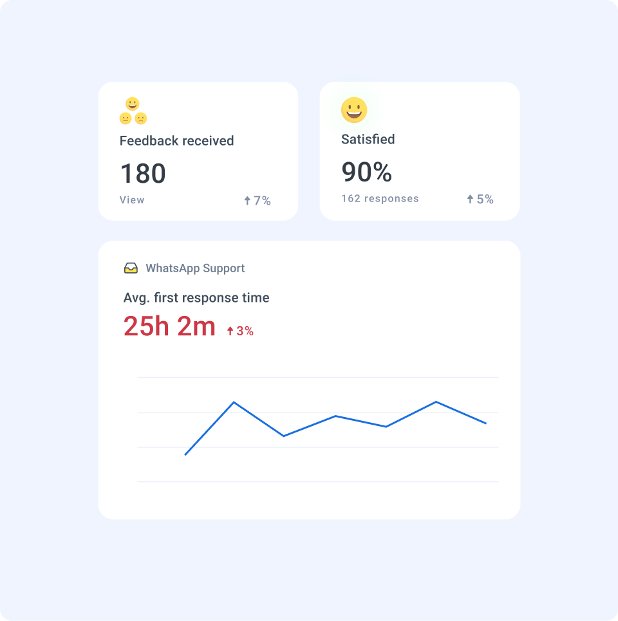
Task: Click the 162 responses link
Action: click(x=380, y=198)
